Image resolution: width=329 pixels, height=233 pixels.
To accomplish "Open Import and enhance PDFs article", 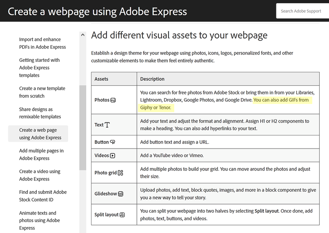I will point(42,43).
